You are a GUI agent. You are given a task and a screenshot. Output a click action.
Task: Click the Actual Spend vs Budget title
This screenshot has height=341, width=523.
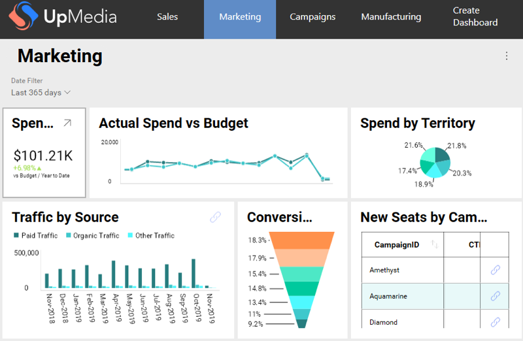coord(173,123)
